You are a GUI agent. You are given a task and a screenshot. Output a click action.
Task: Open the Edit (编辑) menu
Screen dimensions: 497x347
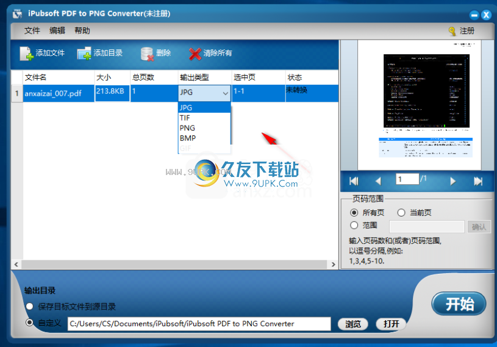click(x=57, y=30)
